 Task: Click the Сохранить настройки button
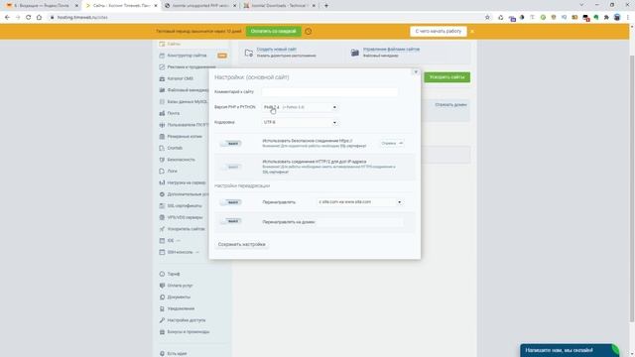[x=242, y=245]
